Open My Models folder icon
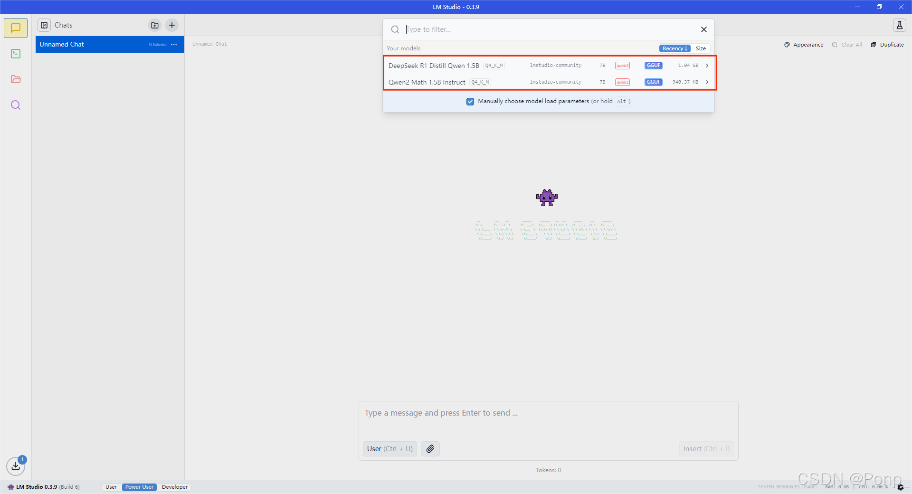Screen dimensions: 912x494 [x=16, y=79]
